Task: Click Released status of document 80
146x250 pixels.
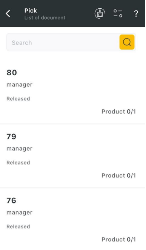Action: coord(18,99)
